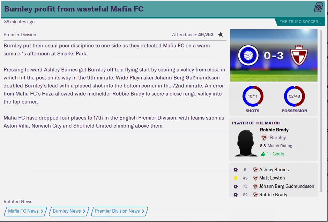
Task: Click the Possession stat donut chart
Action: coord(294,96)
